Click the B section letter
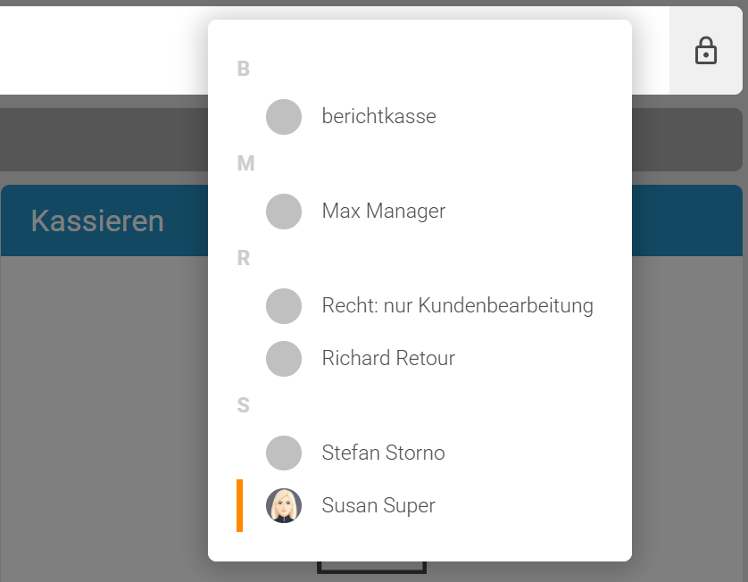 (x=244, y=69)
